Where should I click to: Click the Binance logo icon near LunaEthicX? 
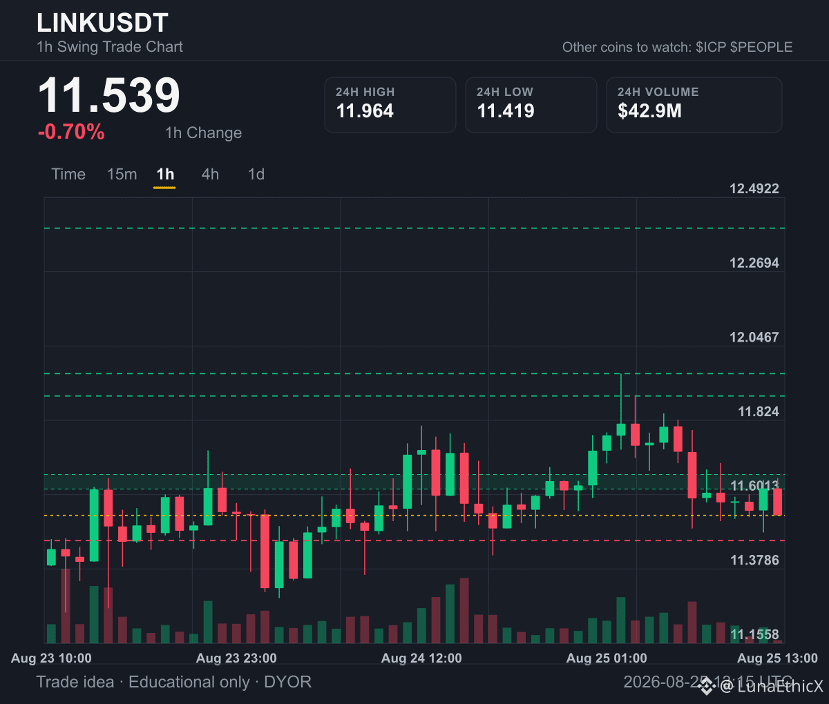(x=705, y=685)
